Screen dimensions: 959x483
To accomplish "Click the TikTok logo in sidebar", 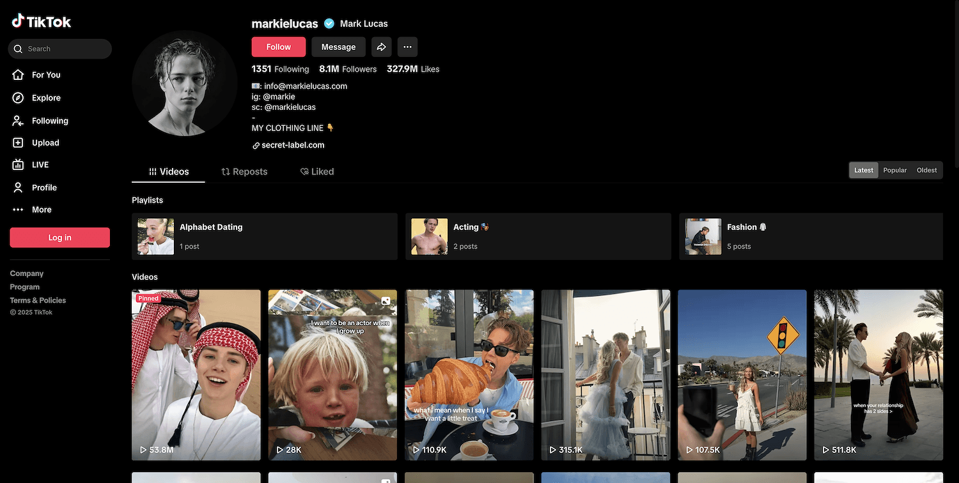I will tap(42, 22).
